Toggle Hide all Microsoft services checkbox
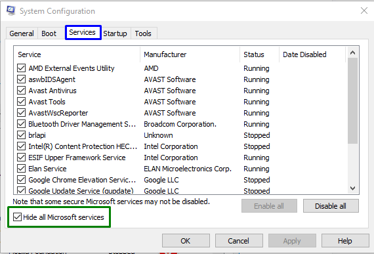 click(x=17, y=217)
